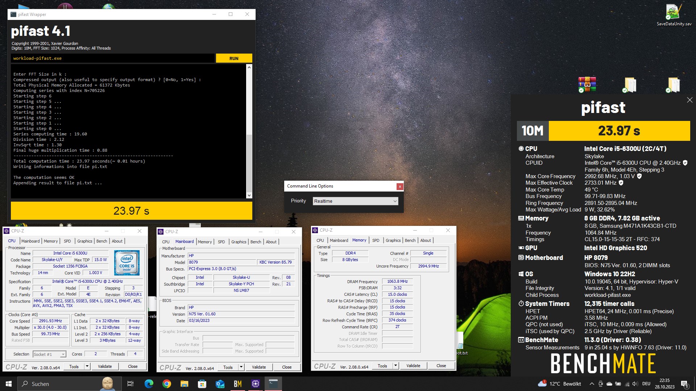Click the Intel HD Graphics 520 entry
Screen dimensions: 696x391
coord(616,248)
